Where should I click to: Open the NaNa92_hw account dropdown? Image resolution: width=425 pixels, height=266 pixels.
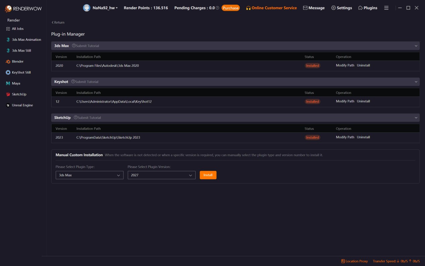pos(105,8)
